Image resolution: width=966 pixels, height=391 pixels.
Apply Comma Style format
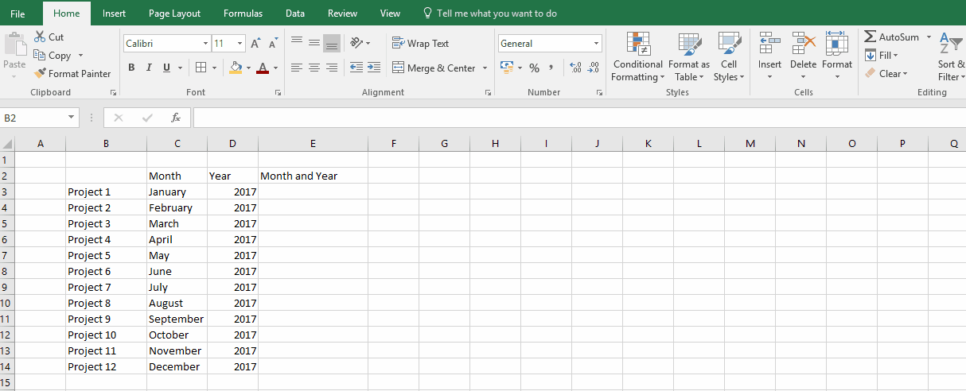[x=551, y=68]
